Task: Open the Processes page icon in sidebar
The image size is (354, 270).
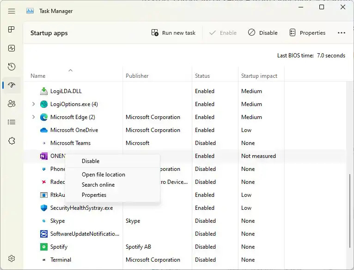Action: tap(12, 30)
